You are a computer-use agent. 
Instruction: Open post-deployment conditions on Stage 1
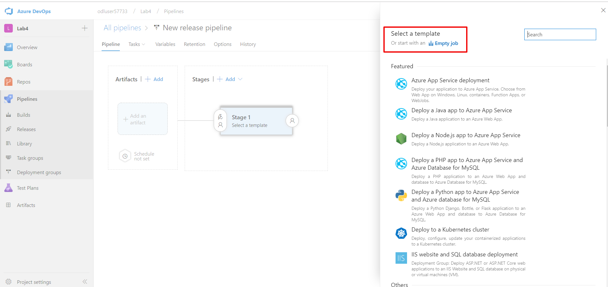[x=292, y=121]
